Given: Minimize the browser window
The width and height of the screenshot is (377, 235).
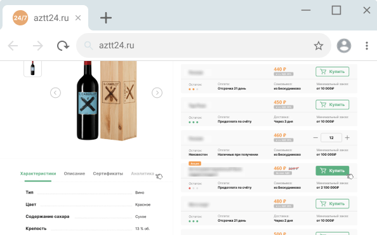Looking at the screenshot, I should tap(306, 10).
